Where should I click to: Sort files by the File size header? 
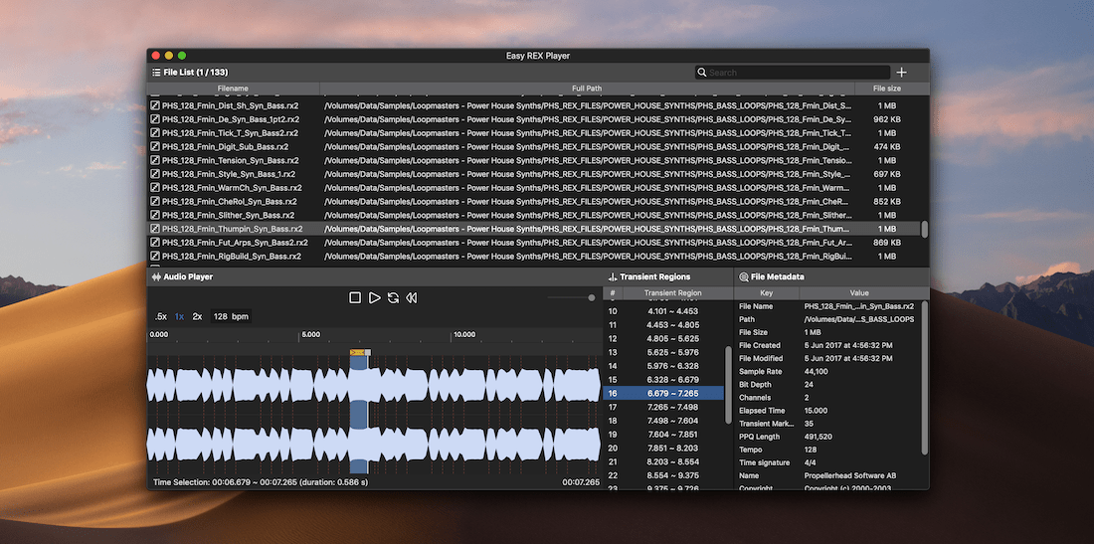point(886,89)
